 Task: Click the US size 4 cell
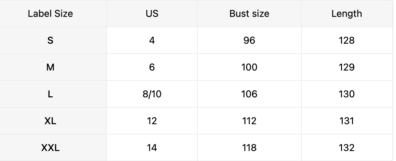[152, 41]
